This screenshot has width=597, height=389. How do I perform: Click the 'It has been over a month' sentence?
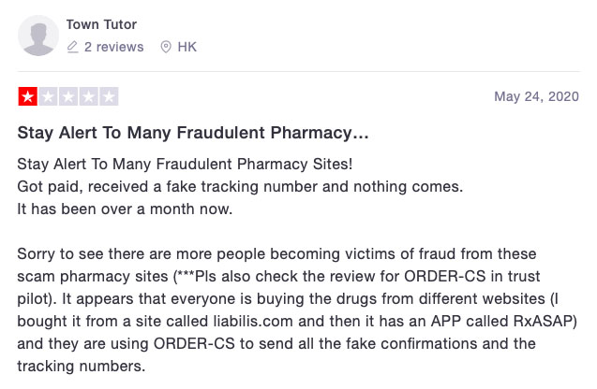tap(125, 209)
